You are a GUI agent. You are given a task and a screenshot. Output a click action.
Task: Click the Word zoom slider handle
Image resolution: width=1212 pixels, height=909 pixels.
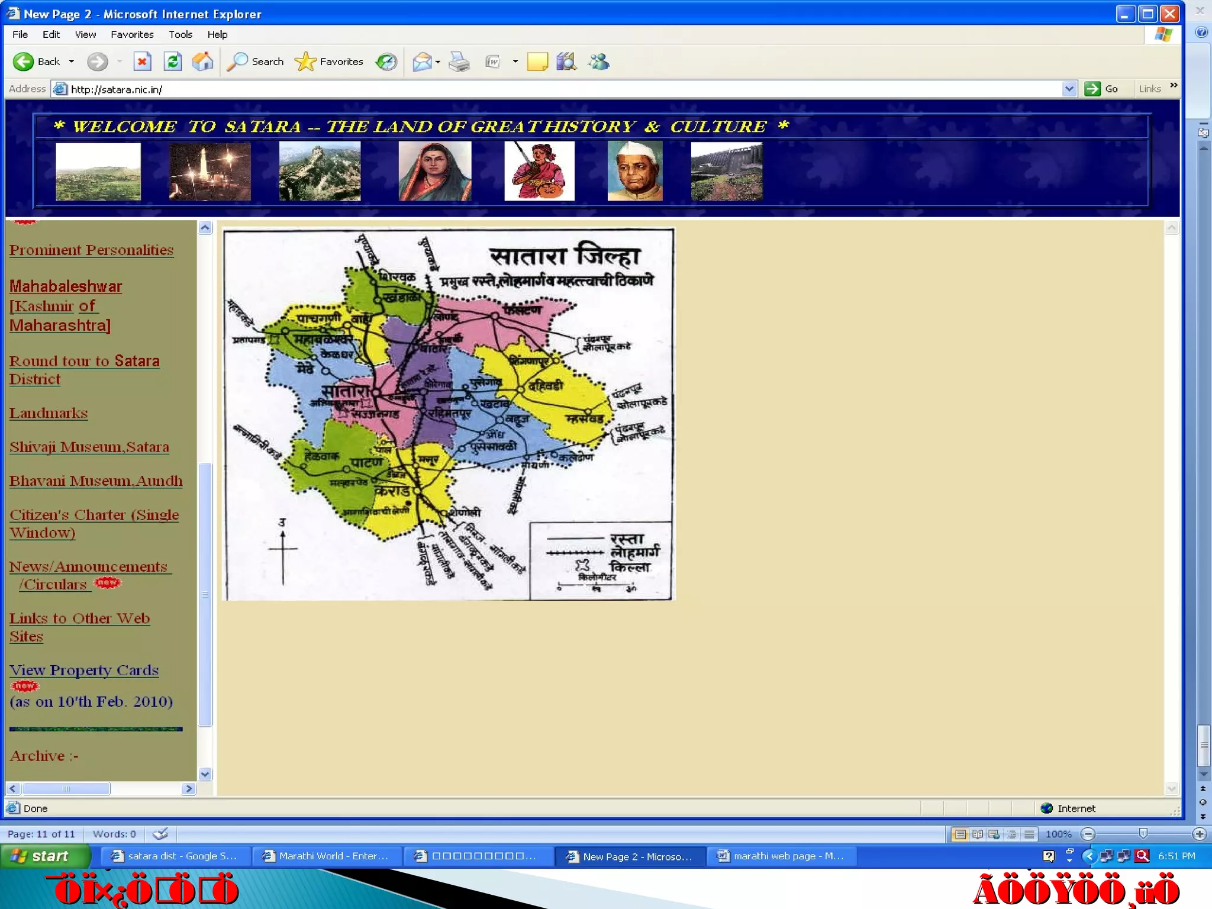[1143, 834]
